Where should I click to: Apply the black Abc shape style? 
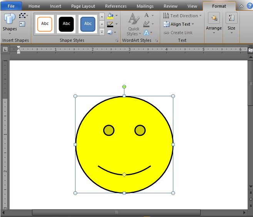pos(67,24)
